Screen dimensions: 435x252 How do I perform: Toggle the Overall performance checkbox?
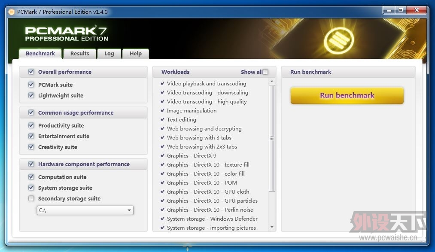(x=31, y=72)
